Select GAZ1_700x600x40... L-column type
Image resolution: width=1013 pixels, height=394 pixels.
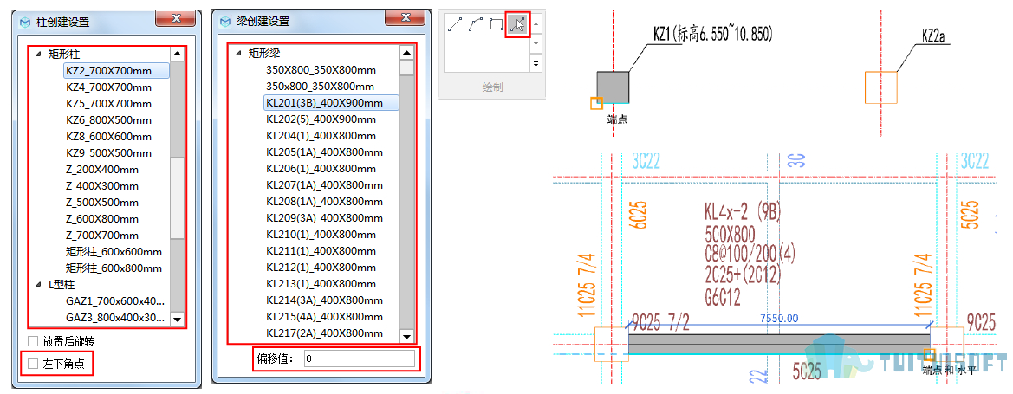(x=115, y=301)
